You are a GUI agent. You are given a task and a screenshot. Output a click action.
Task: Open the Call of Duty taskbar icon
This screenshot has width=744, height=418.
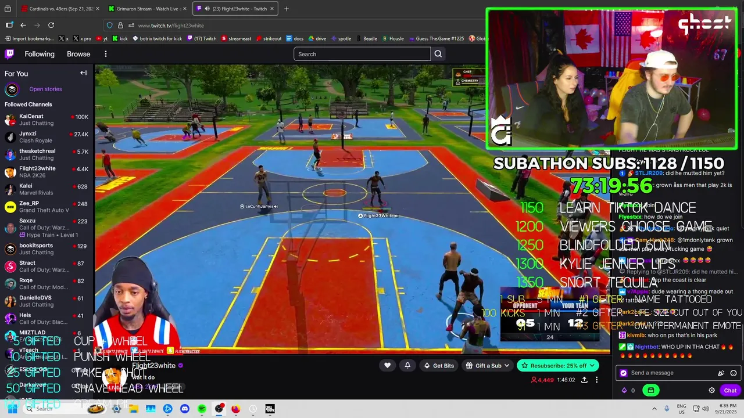(x=270, y=409)
